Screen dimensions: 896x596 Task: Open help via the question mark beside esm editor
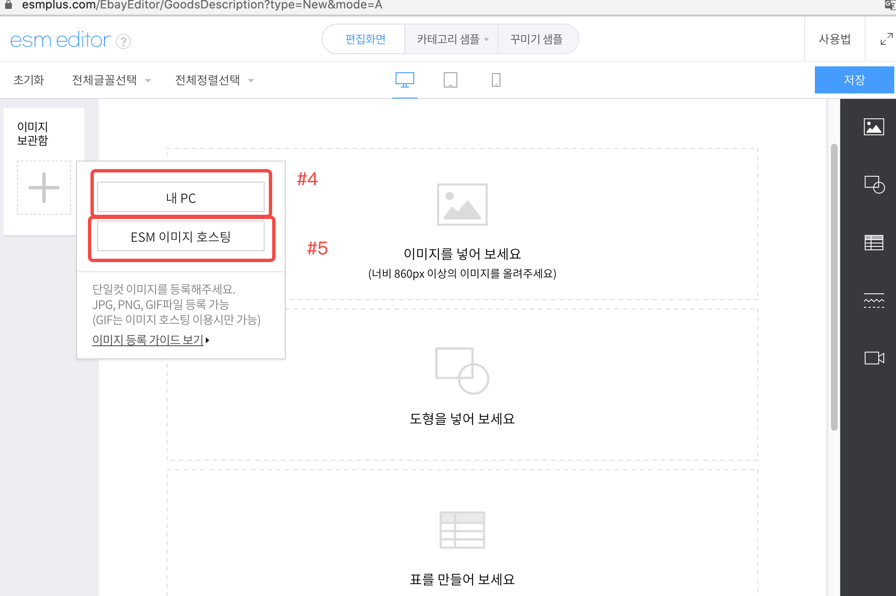click(123, 41)
